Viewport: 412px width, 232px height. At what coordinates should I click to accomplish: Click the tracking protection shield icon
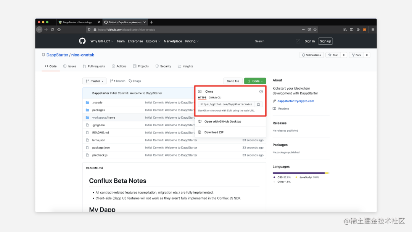point(89,30)
